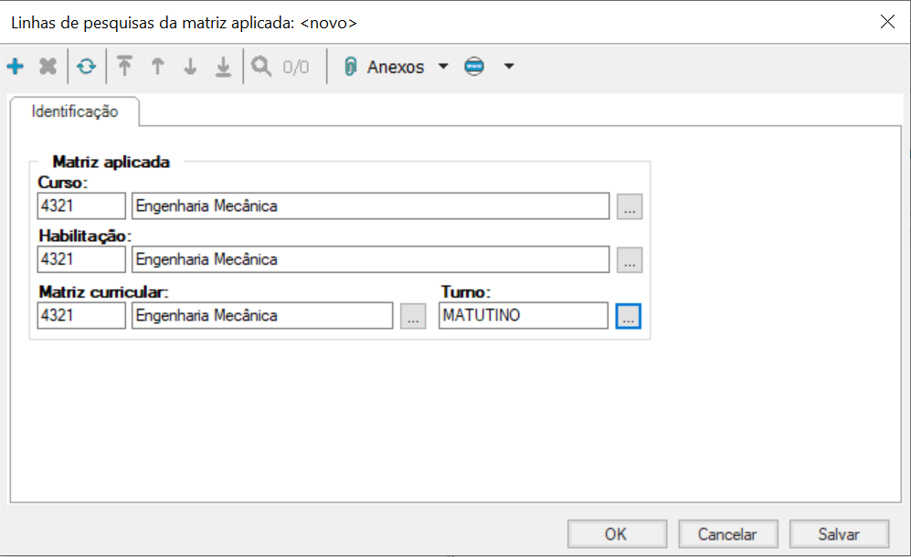Delete record using the X toolbar icon
The height and width of the screenshot is (557, 911).
tap(48, 67)
